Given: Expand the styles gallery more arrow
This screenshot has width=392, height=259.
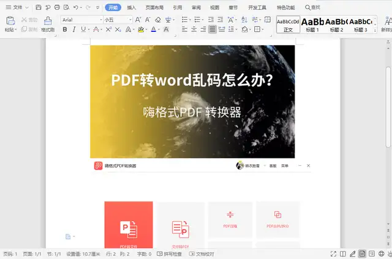Looking at the screenshot, I should pyautogui.click(x=375, y=31).
